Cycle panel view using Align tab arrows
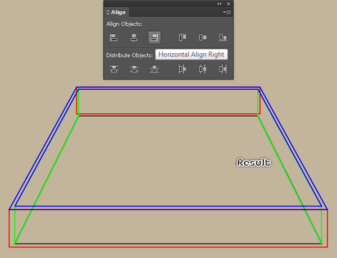Viewport: 337px width, 258px height. 108,12
